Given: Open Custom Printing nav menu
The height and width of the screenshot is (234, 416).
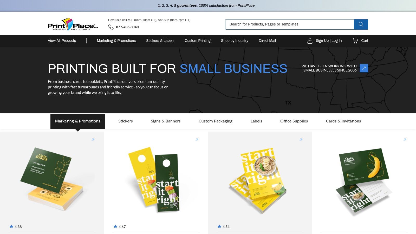Looking at the screenshot, I should [198, 41].
